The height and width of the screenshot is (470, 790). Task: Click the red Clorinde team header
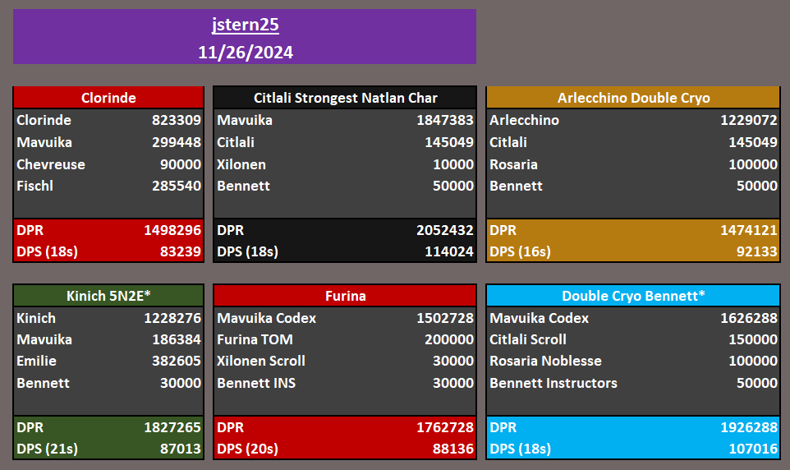108,98
